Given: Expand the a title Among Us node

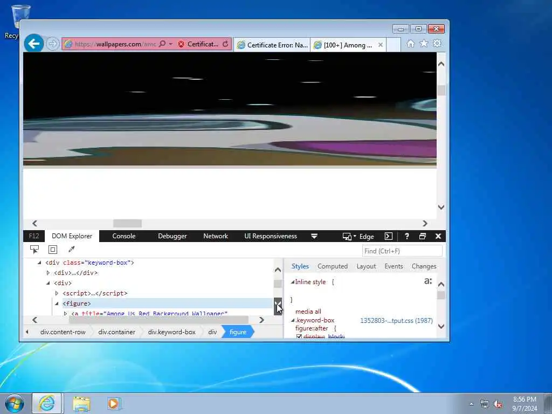Looking at the screenshot, I should 65,313.
